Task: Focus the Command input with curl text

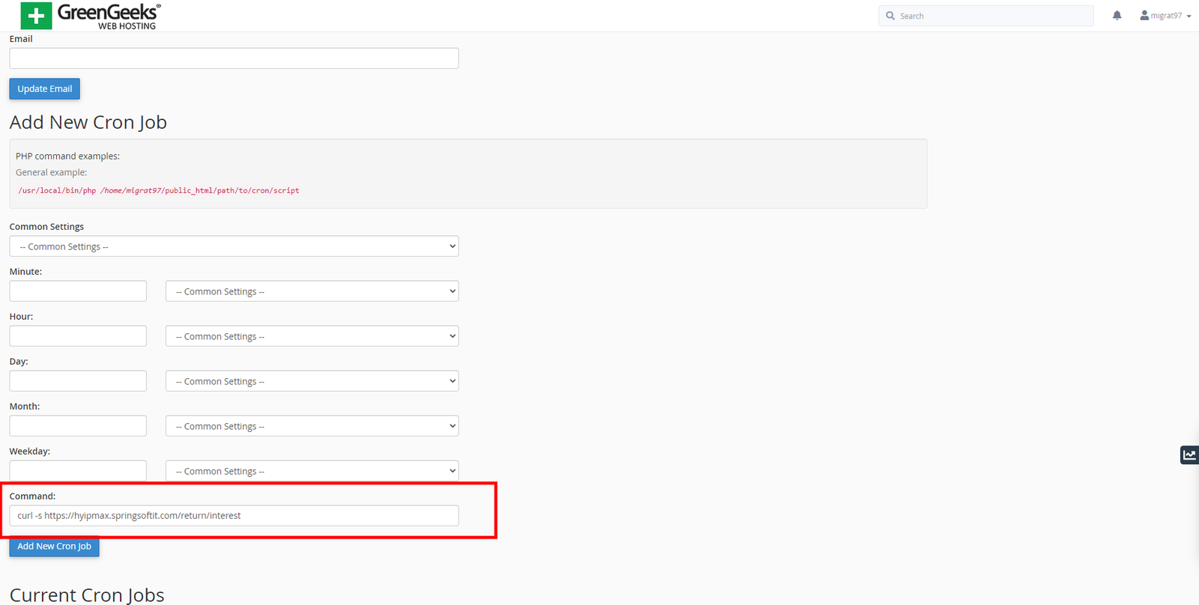Action: pos(234,516)
